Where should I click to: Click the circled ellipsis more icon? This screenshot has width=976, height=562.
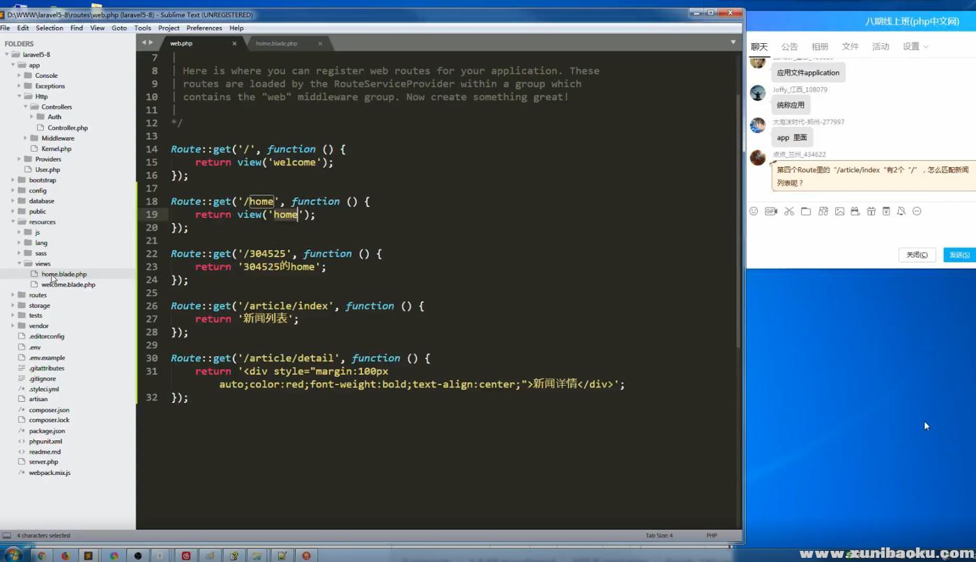tap(917, 211)
